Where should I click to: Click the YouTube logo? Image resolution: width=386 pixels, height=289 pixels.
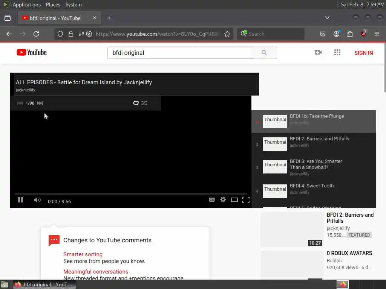(x=32, y=53)
